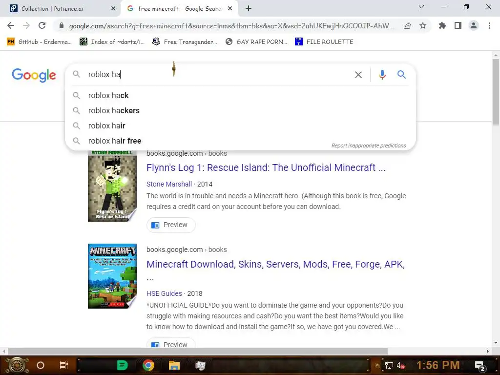Close the Patience.ai tab
The image size is (500, 375).
(x=113, y=9)
